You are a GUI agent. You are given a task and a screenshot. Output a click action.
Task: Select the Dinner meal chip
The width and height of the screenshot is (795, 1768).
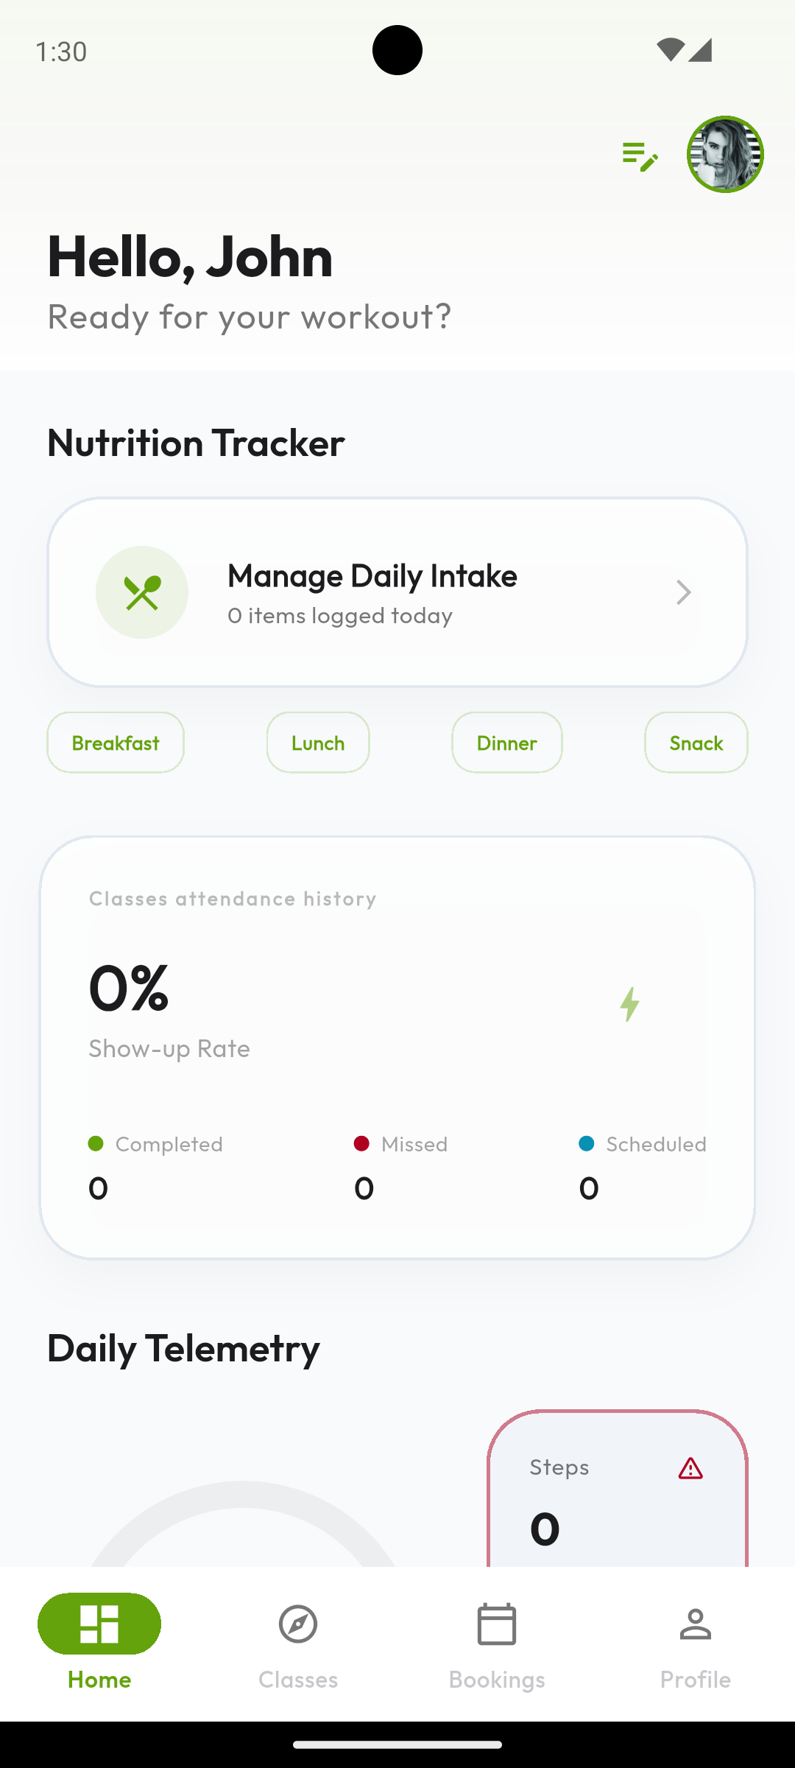[x=507, y=743]
